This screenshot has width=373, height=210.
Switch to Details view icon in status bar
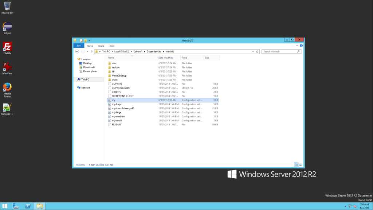point(296,165)
